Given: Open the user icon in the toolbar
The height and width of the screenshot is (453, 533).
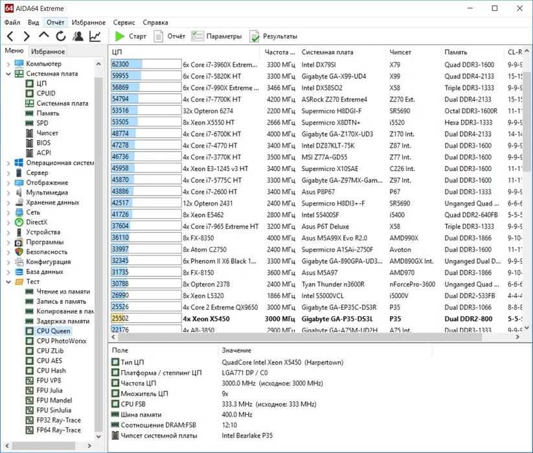Looking at the screenshot, I should pos(78,36).
